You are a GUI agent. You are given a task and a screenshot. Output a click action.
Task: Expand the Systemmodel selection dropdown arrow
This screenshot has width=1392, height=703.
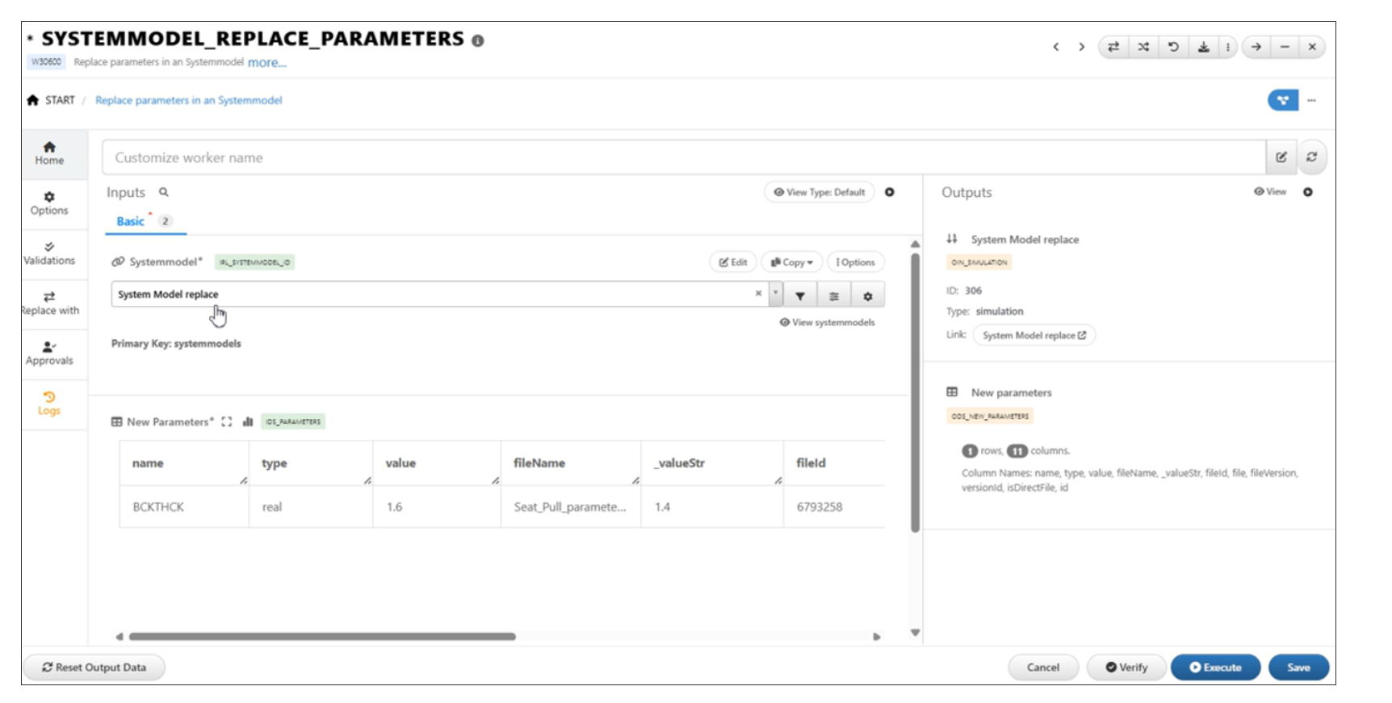click(775, 294)
